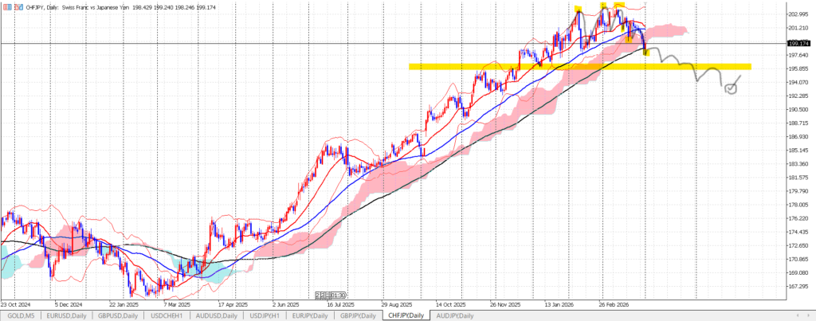This screenshot has height=321, width=816.
Task: Select the yellow horizontal support zone rectangle
Action: click(518, 67)
